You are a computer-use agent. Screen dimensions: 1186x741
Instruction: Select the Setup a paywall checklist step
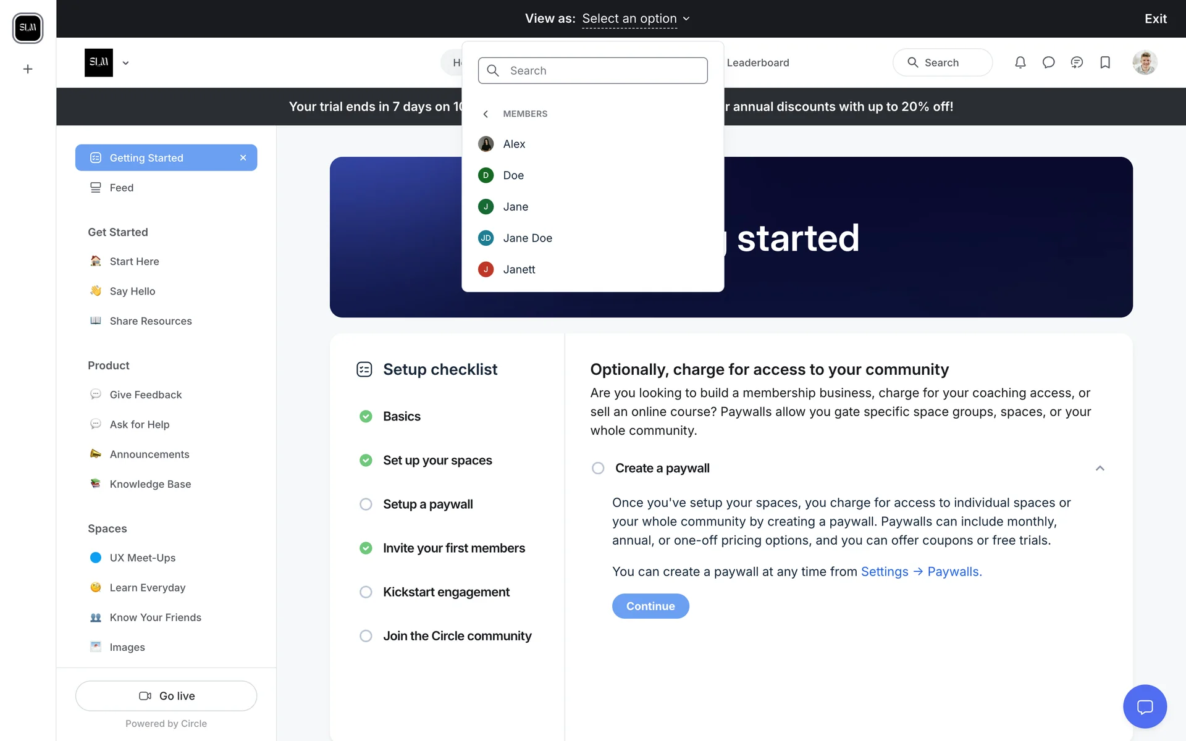pyautogui.click(x=427, y=504)
